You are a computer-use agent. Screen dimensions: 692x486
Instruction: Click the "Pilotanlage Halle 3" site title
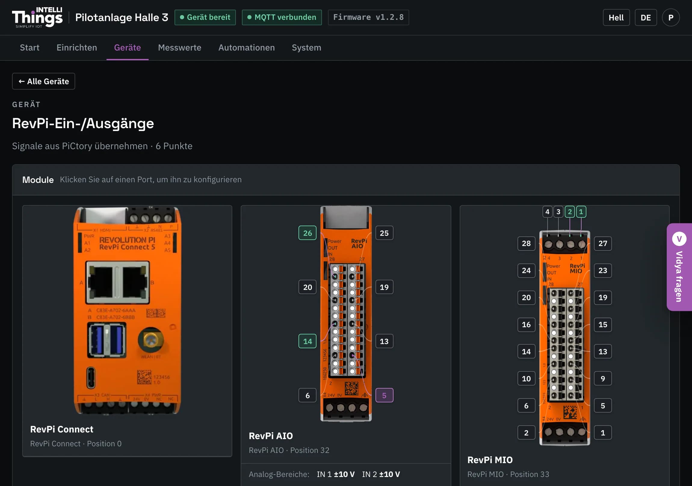[x=122, y=17]
